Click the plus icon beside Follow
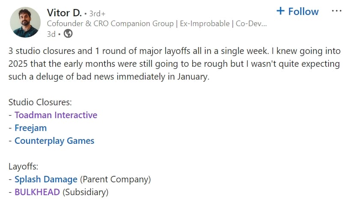 point(281,11)
